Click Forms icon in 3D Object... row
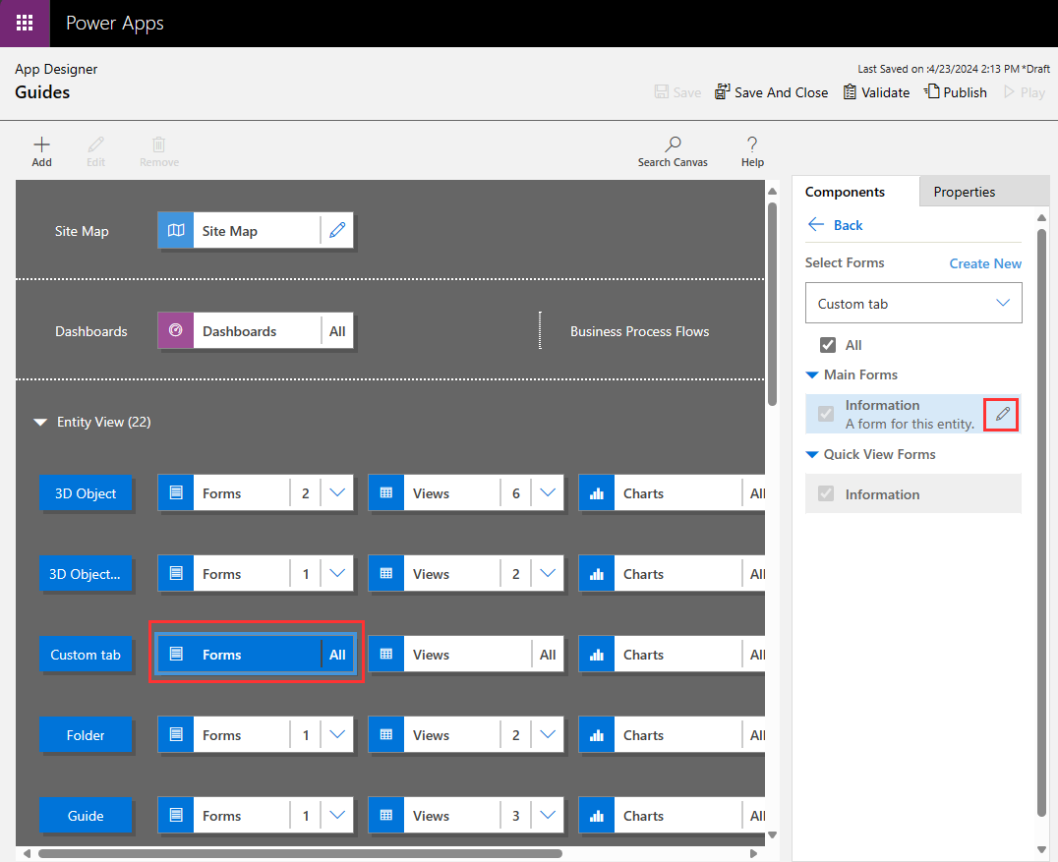 176,573
